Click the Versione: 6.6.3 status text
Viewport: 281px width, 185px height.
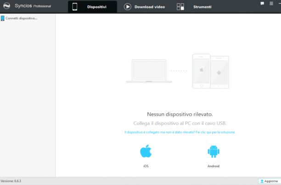tap(11, 181)
